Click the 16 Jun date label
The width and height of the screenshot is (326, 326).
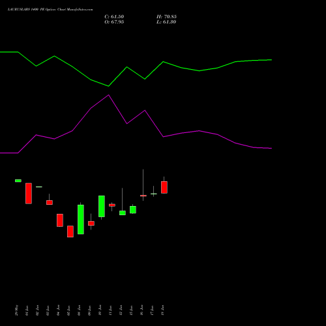click(142, 310)
